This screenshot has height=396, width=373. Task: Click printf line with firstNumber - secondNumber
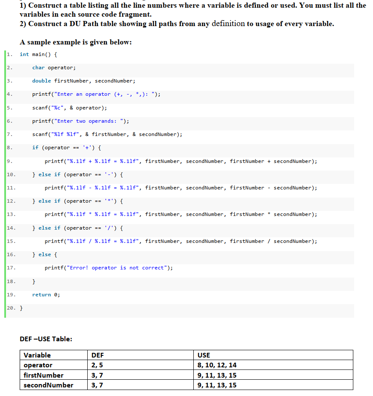pos(181,188)
